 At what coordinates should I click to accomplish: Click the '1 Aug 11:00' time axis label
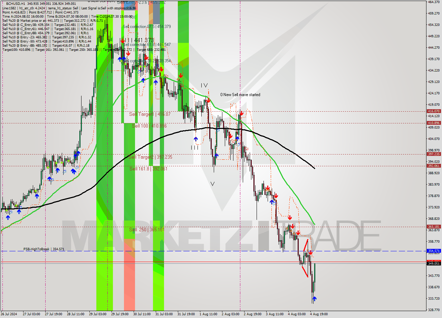pos(209,314)
